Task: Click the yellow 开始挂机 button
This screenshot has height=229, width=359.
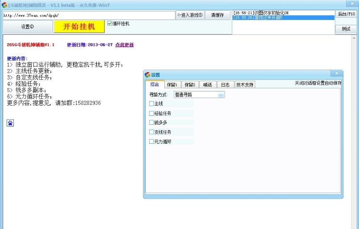Action: [x=79, y=27]
